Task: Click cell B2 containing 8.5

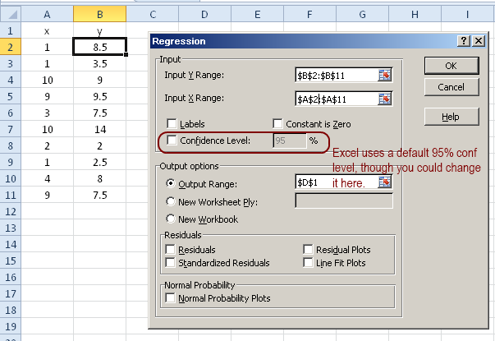Action: pos(100,47)
